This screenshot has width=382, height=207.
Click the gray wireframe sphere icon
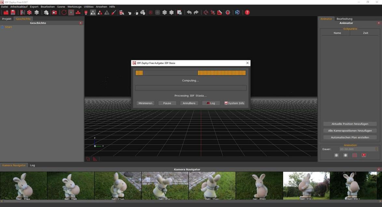tap(157, 12)
